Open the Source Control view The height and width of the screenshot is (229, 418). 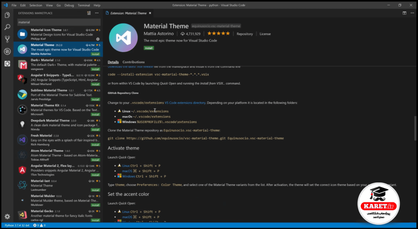click(x=7, y=39)
